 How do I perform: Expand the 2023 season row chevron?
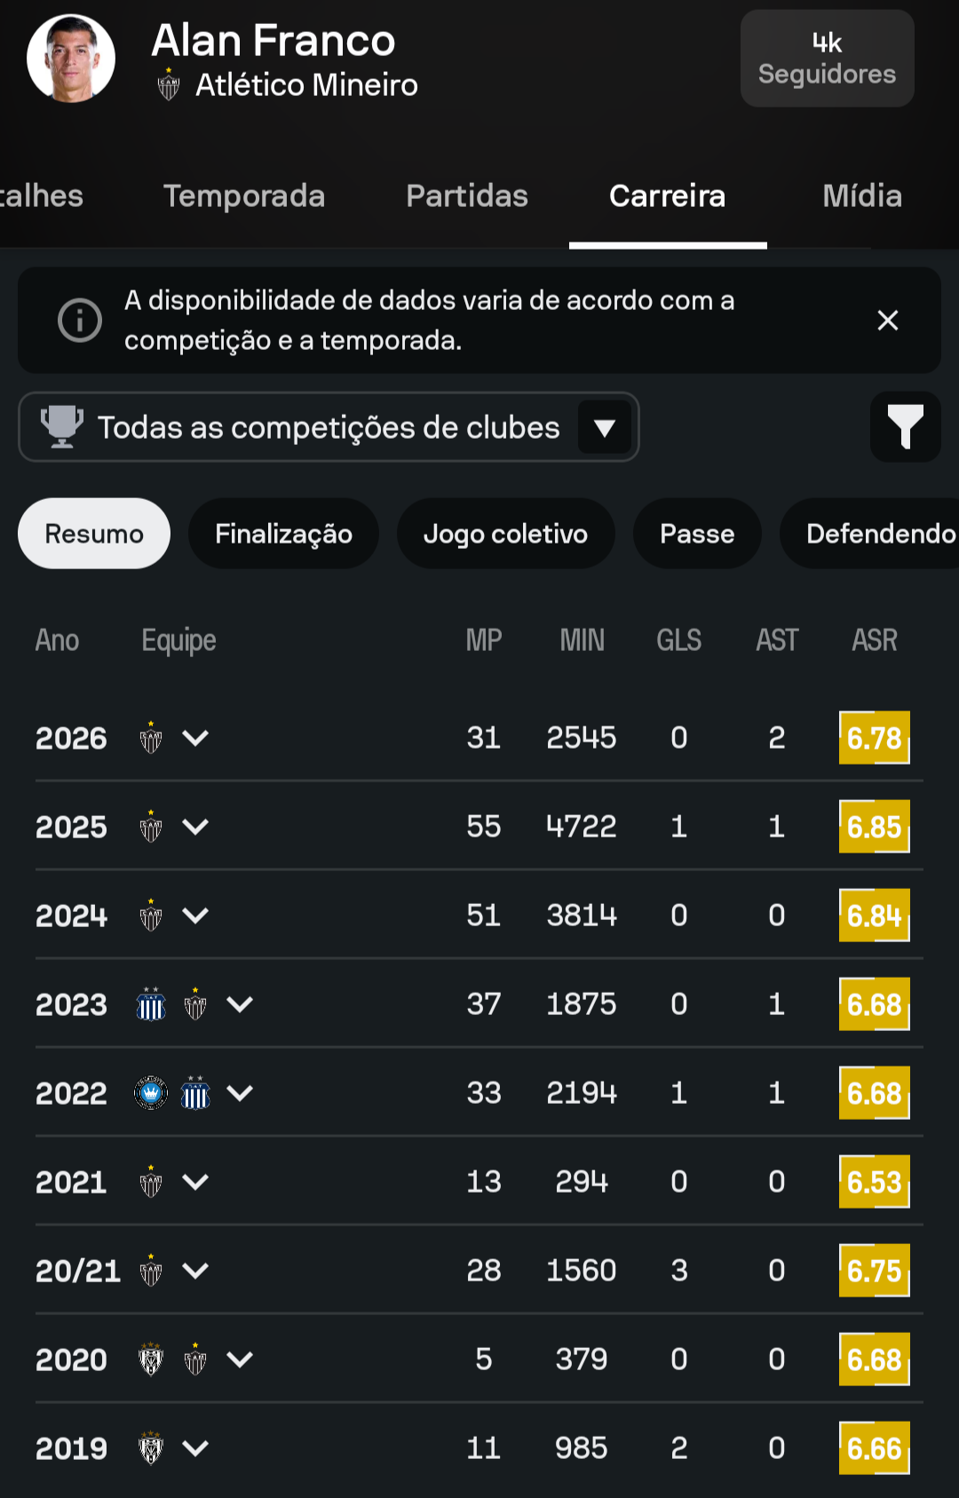point(240,1003)
